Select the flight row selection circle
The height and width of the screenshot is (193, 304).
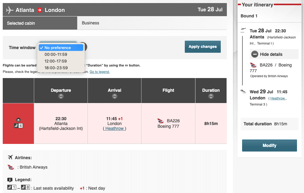click(x=18, y=120)
